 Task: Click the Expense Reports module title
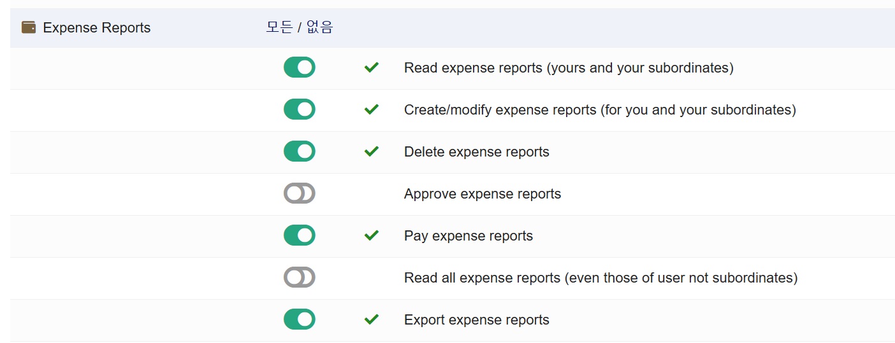tap(96, 28)
